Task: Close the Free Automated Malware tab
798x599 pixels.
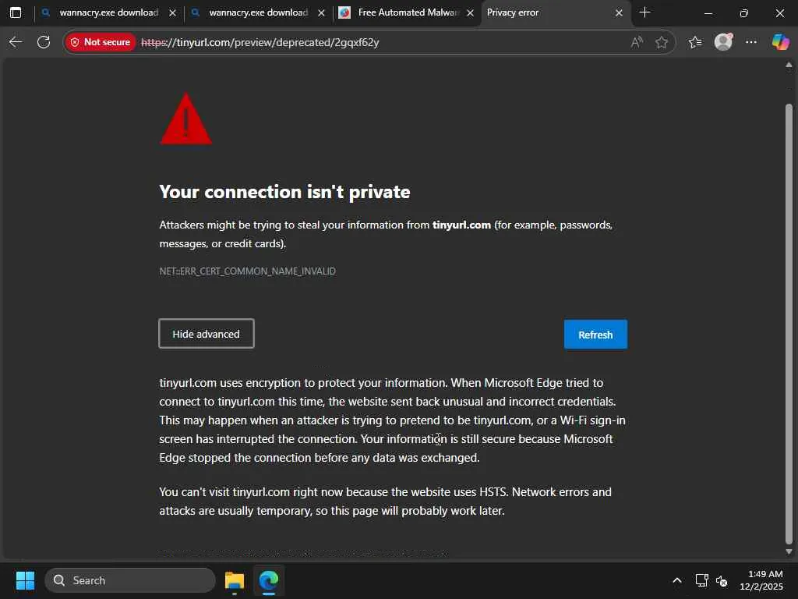Action: [x=470, y=12]
